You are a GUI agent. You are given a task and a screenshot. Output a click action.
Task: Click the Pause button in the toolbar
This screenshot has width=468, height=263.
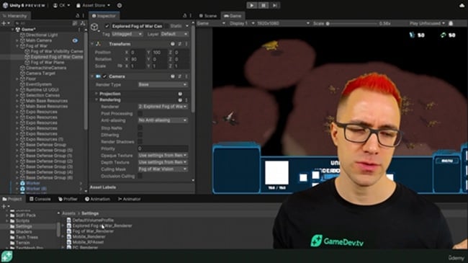pyautogui.click(x=264, y=5)
